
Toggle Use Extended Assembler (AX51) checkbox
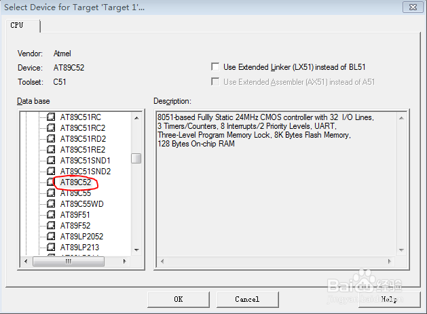click(215, 81)
